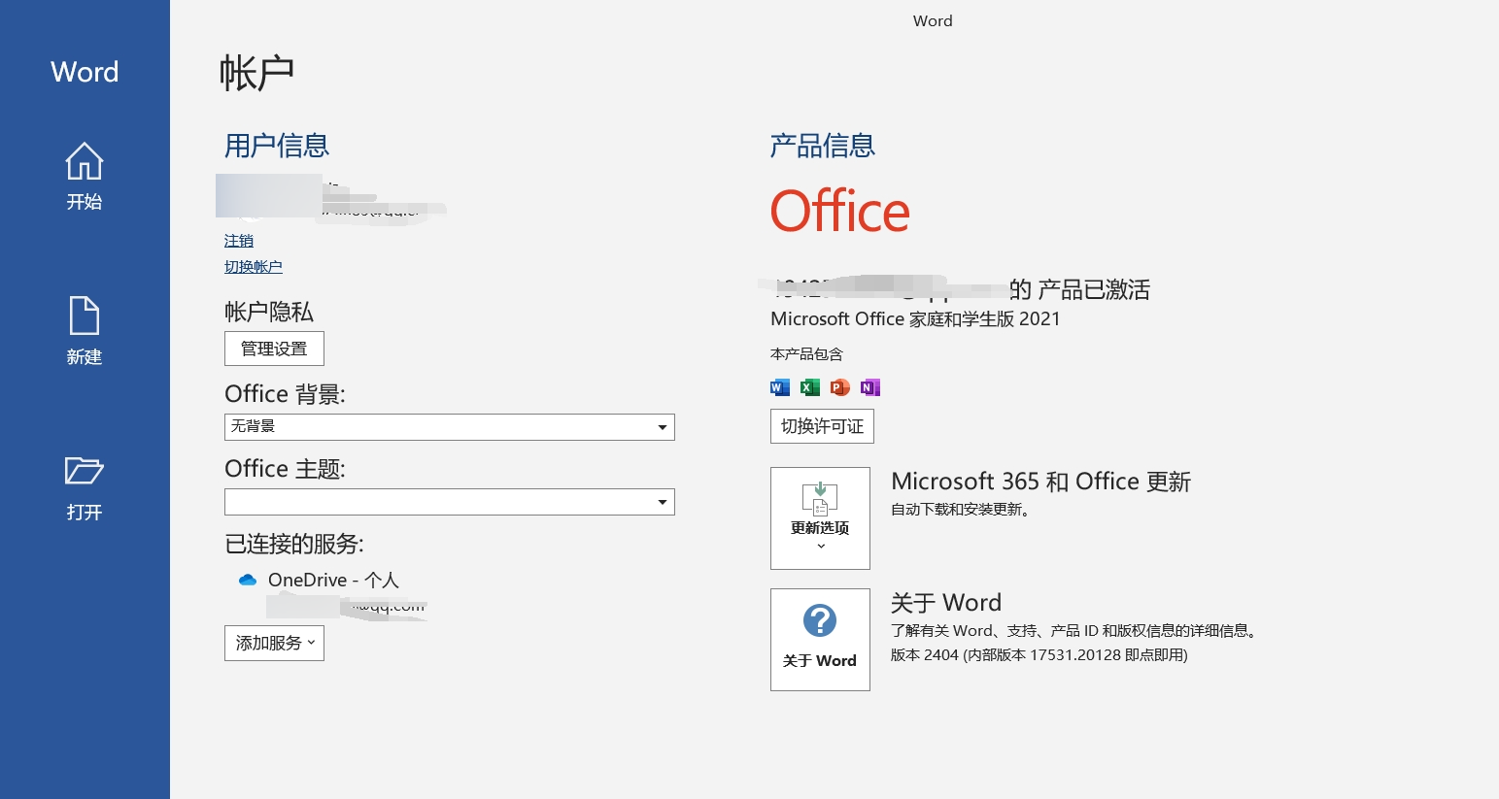Click the PowerPoint app icon under 本产品包含
The image size is (1499, 799).
pyautogui.click(x=840, y=387)
